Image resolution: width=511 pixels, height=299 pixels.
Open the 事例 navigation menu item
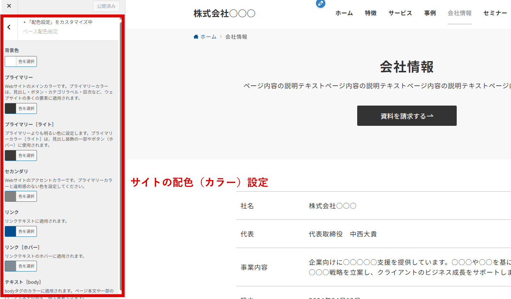pyautogui.click(x=430, y=13)
